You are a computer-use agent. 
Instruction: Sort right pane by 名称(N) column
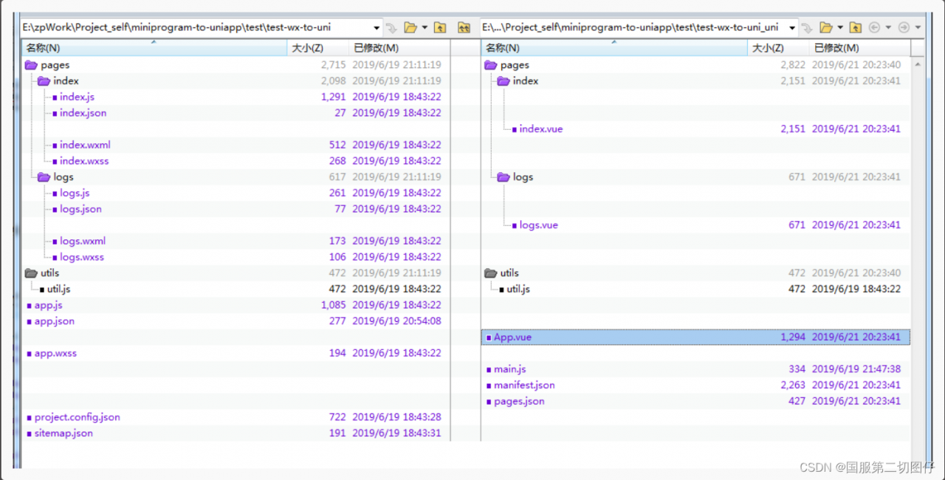pos(614,48)
